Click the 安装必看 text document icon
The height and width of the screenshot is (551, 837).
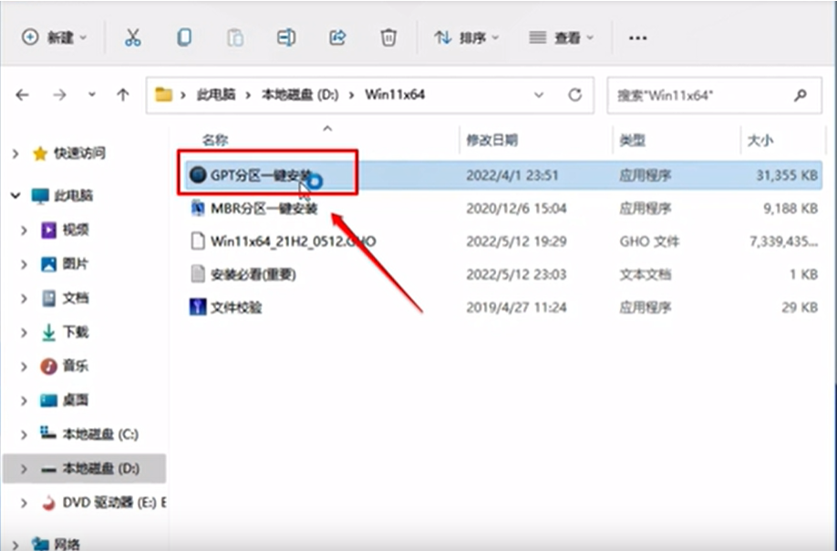(198, 274)
